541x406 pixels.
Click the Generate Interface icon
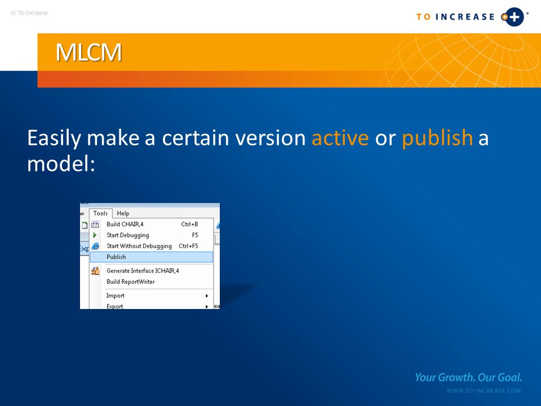pos(95,271)
